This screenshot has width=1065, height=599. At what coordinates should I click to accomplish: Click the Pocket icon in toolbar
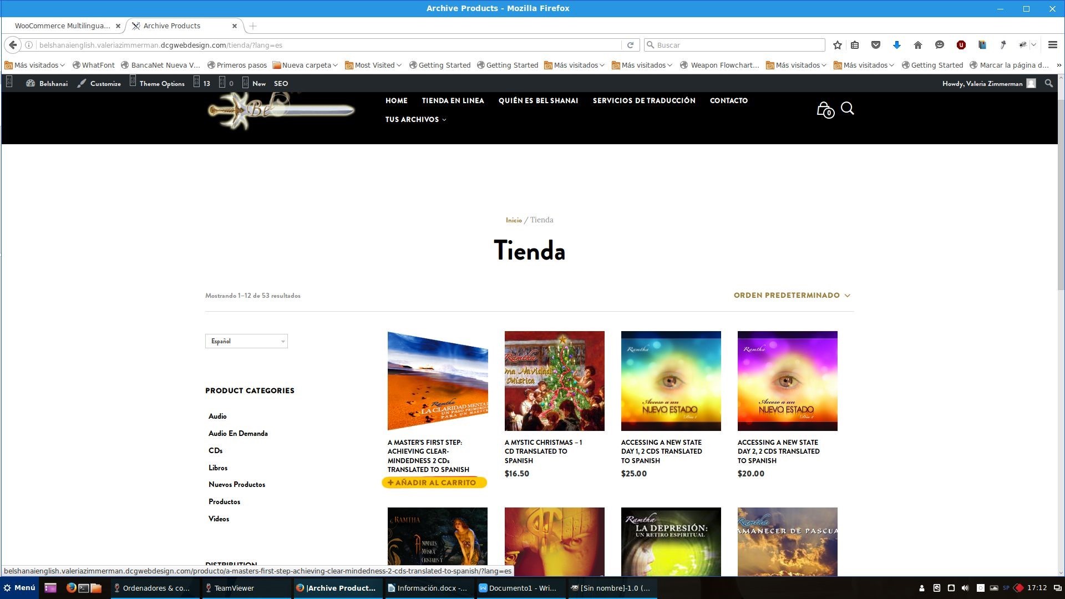876,45
